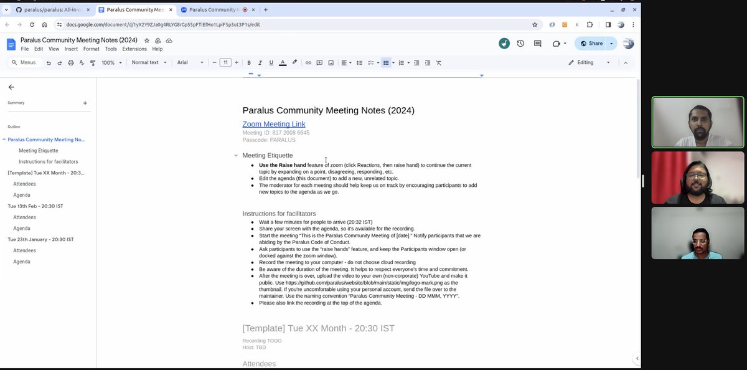The image size is (747, 370).
Task: Toggle italic formatting
Action: click(x=260, y=63)
